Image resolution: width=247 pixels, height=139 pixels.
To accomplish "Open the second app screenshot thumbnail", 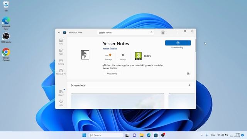I will click(x=181, y=100).
